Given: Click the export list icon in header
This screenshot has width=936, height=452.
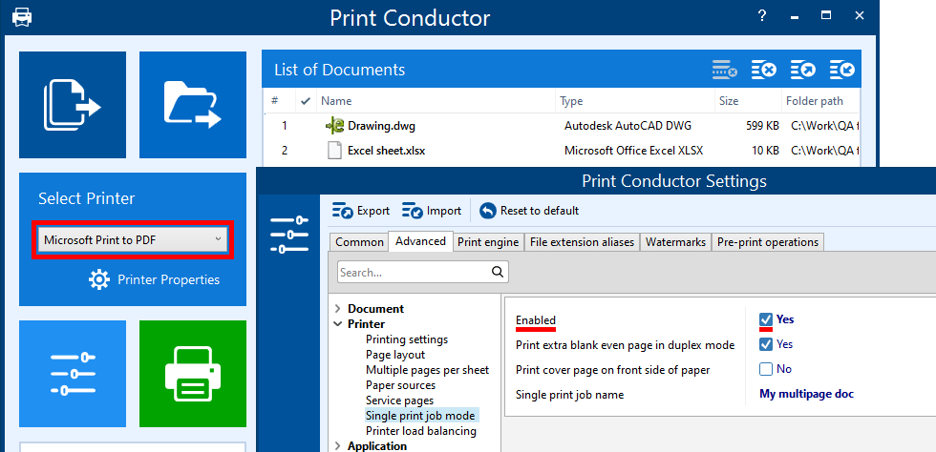Looking at the screenshot, I should pyautogui.click(x=803, y=70).
